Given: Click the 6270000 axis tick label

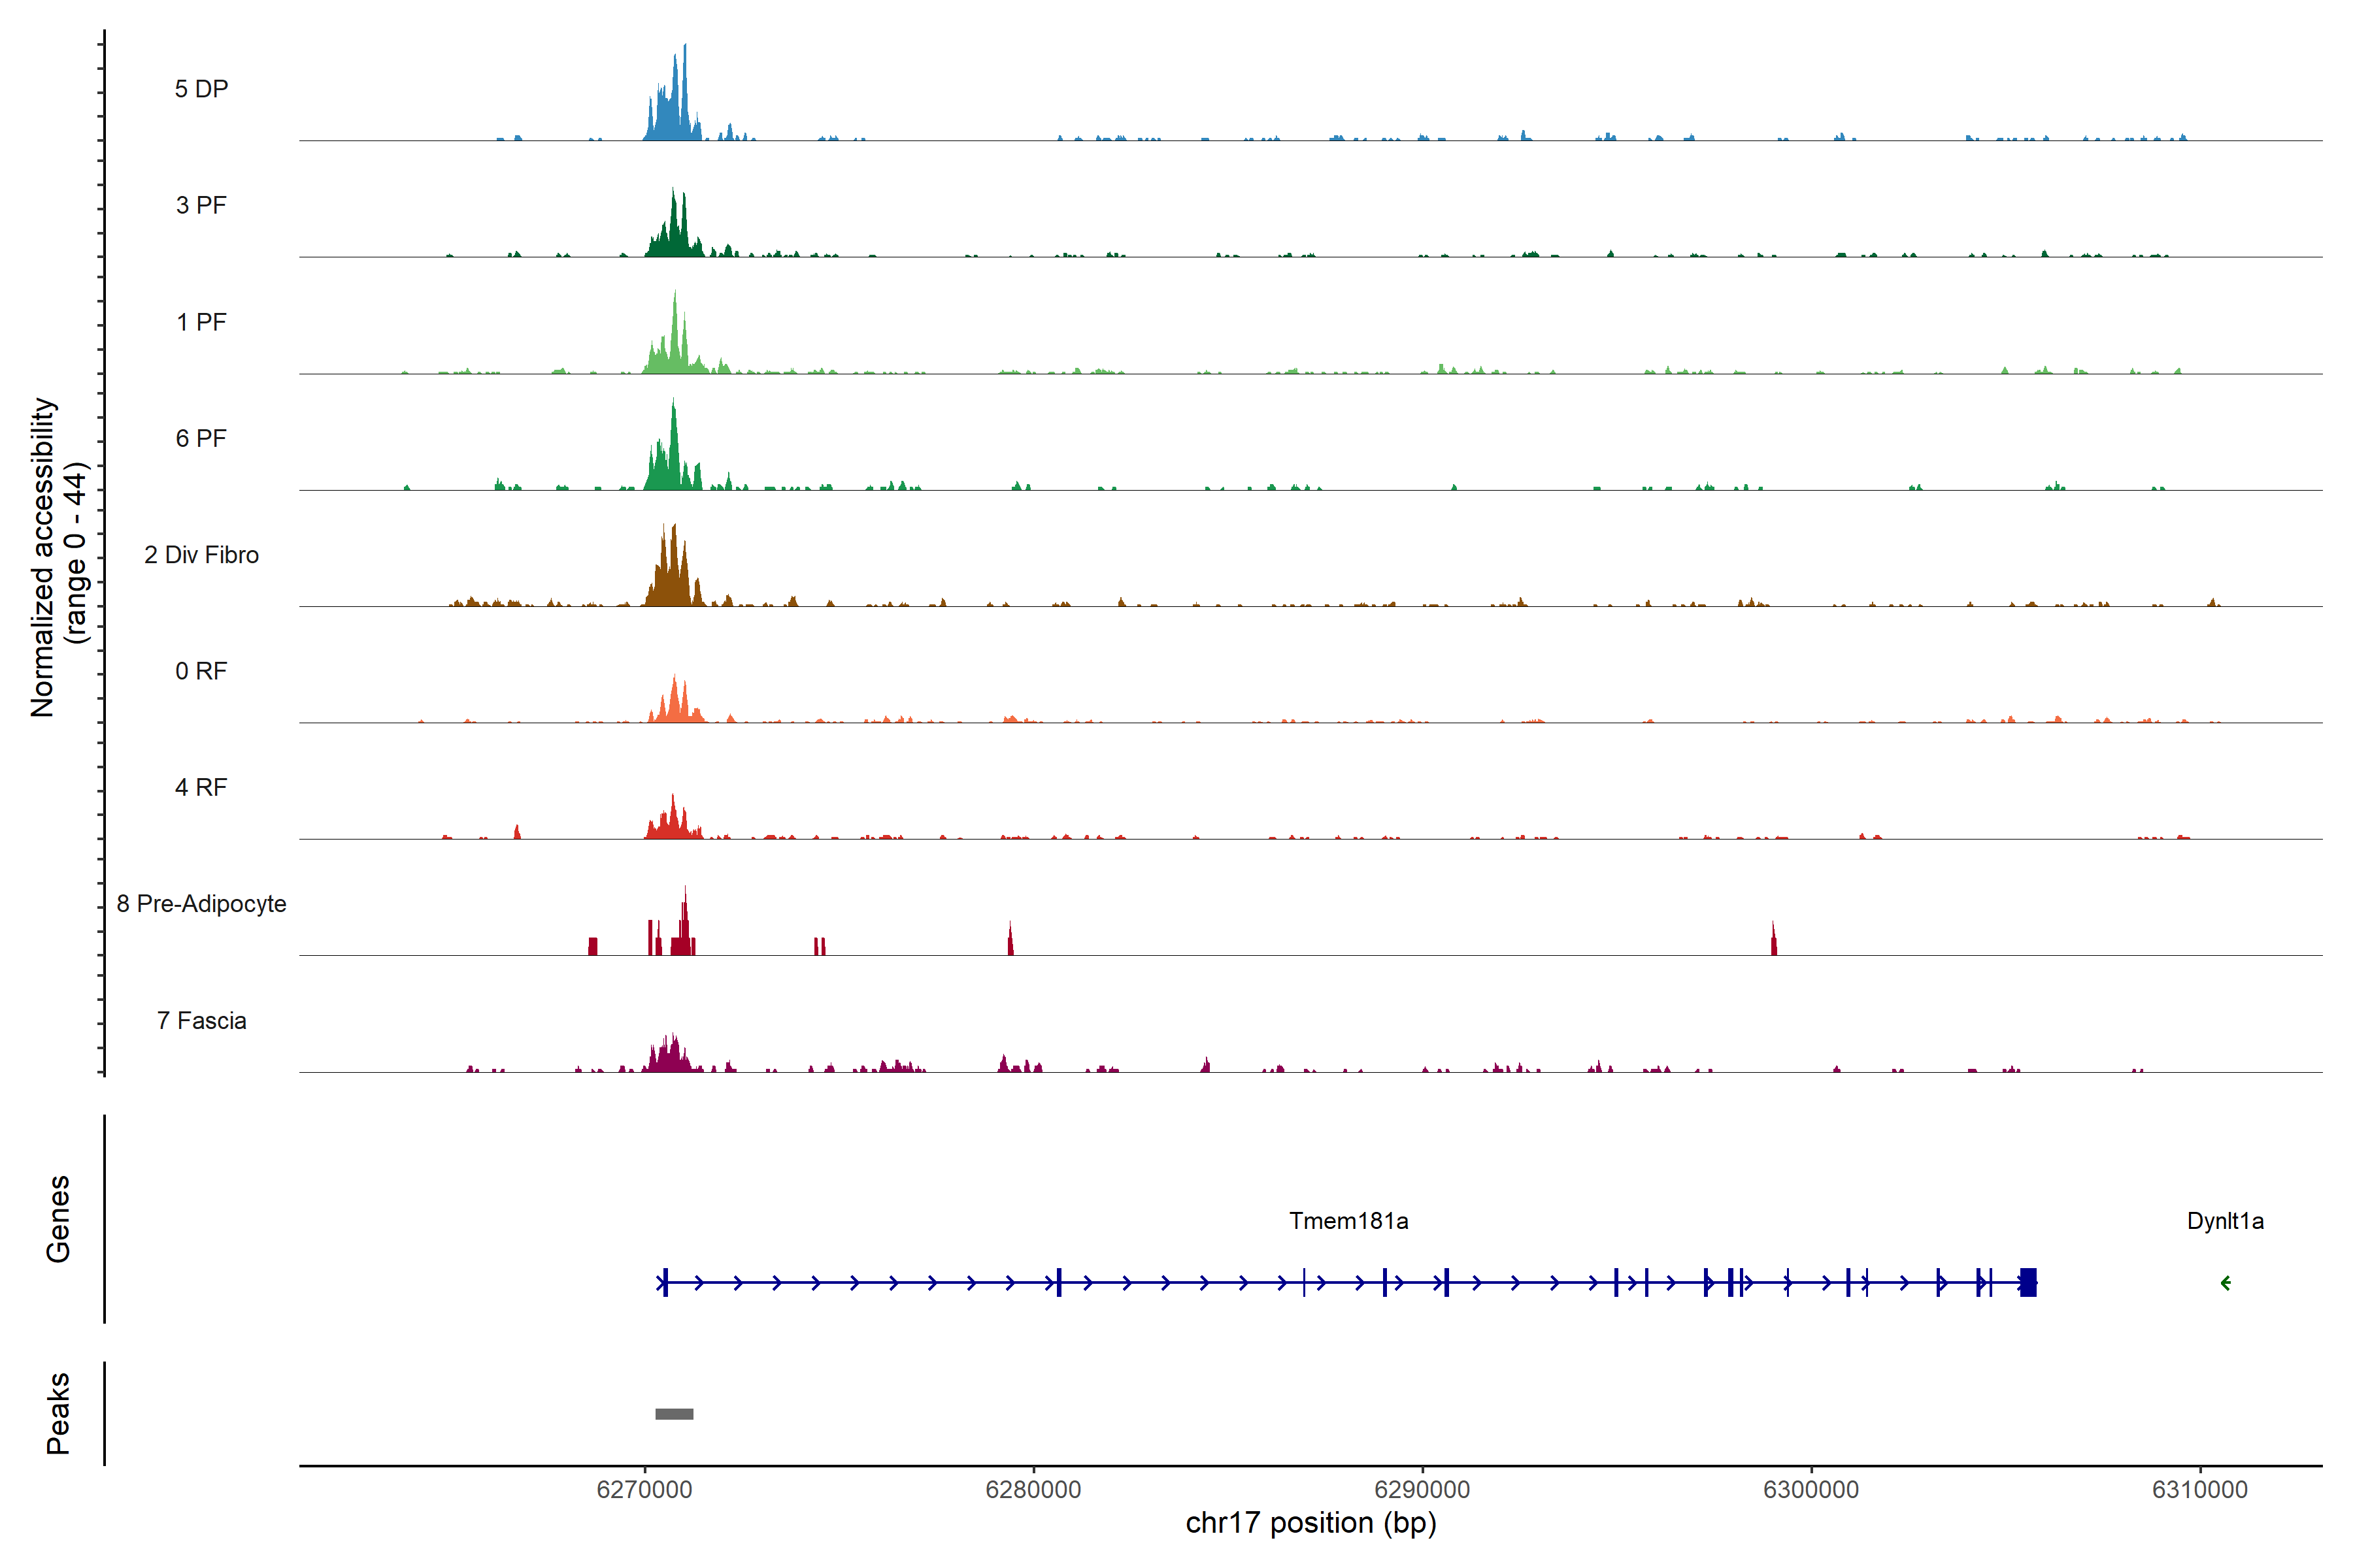Looking at the screenshot, I should click(x=644, y=1489).
